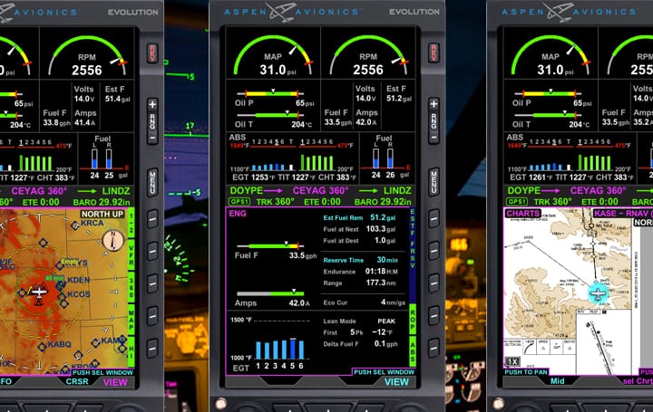
Task: Click the RPM 2556 gauge on middle display
Action: (368, 56)
